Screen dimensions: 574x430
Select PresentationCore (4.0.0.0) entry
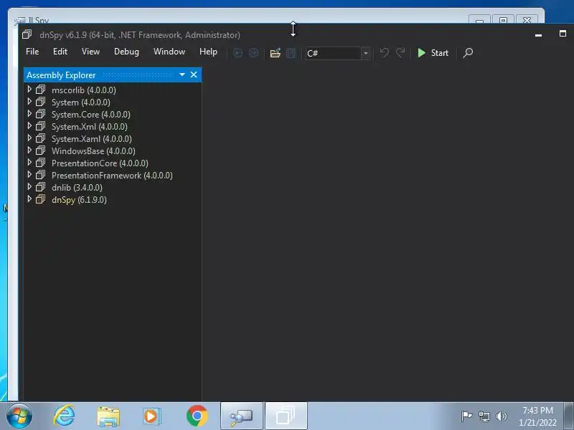pyautogui.click(x=100, y=163)
